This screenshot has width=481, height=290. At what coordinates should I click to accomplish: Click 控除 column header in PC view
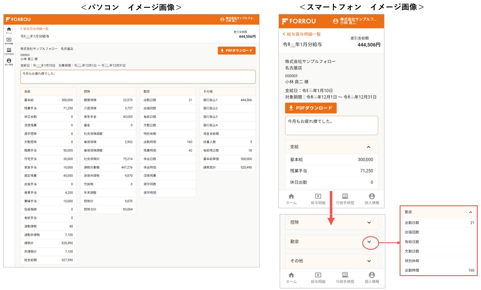click(108, 92)
